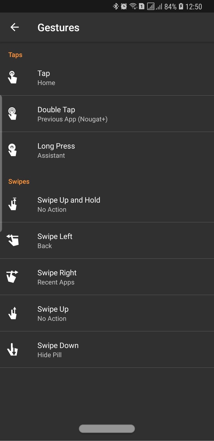Click the Tap gesture hand icon
Viewport: 214px width, 441px height.
coord(12,77)
